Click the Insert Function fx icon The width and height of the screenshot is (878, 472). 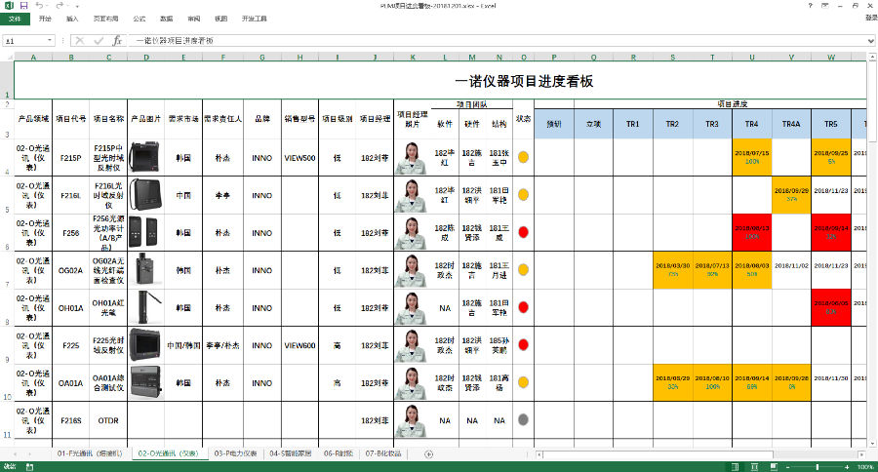tap(117, 41)
